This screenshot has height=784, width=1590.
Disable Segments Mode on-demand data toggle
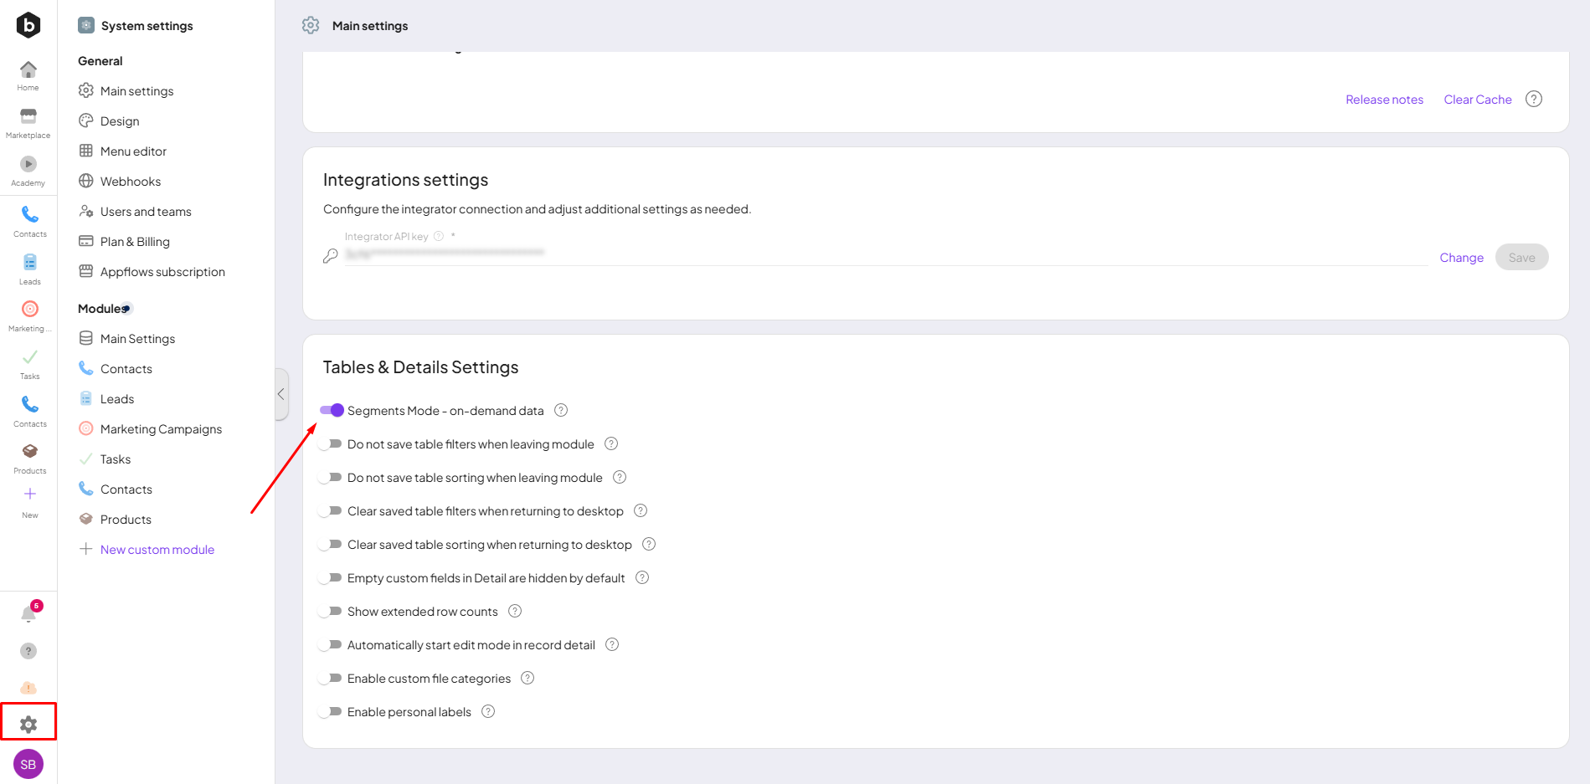point(332,410)
